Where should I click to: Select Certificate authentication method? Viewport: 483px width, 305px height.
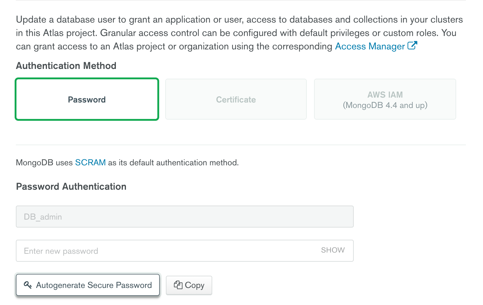tap(236, 99)
